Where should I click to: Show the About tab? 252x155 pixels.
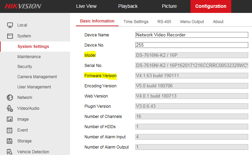pyautogui.click(x=218, y=21)
